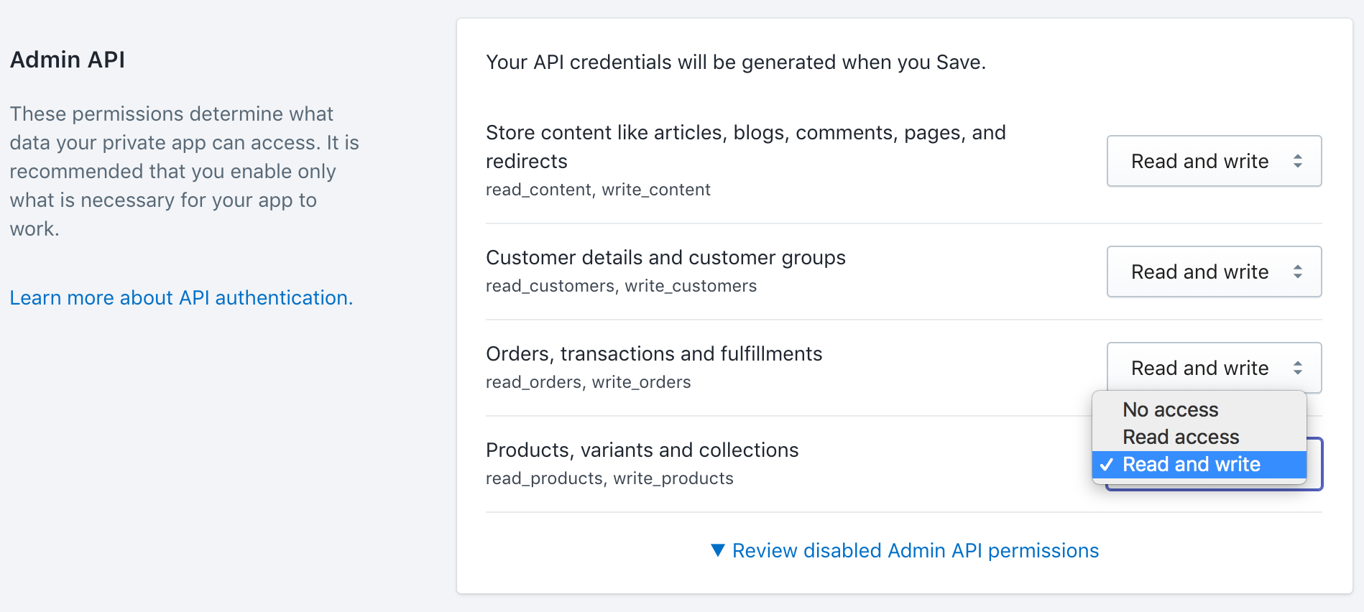Click the up-down arrows on Orders permission selector
The width and height of the screenshot is (1364, 612).
coord(1297,368)
